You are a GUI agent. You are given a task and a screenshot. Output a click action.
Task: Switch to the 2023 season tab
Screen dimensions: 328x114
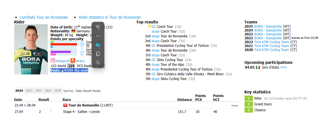(29, 91)
